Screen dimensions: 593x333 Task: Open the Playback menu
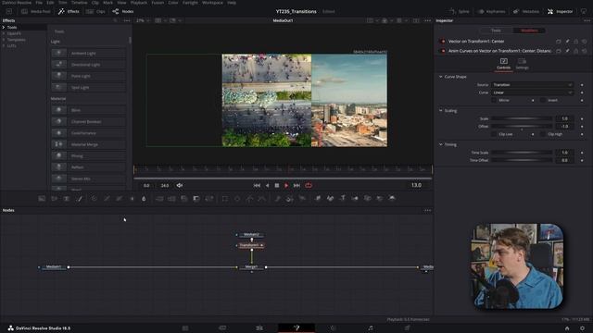(139, 2)
